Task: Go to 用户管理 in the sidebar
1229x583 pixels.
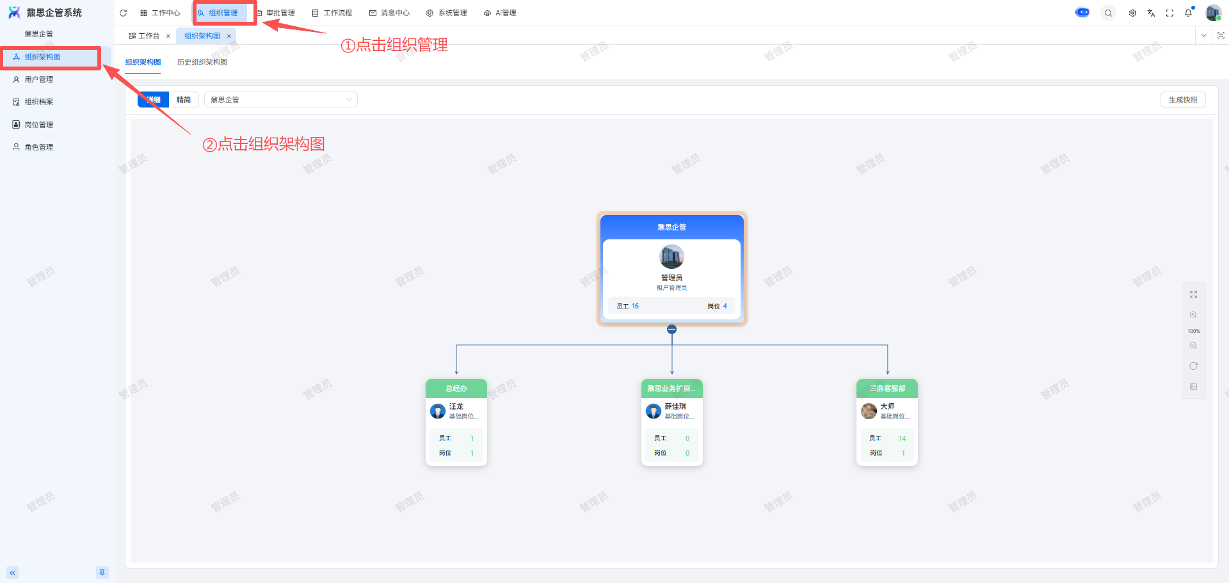Action: click(x=39, y=79)
